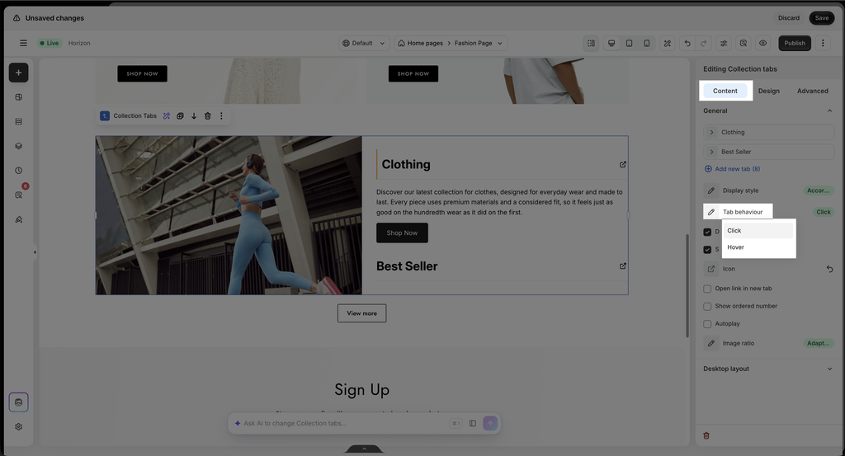Switch to the Content tab
Viewport: 845px width, 456px height.
pyautogui.click(x=725, y=91)
